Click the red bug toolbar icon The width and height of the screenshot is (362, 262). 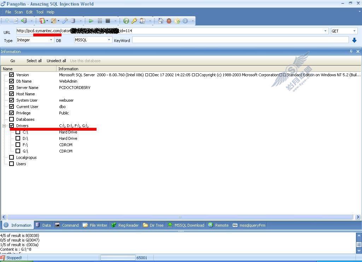(169, 21)
